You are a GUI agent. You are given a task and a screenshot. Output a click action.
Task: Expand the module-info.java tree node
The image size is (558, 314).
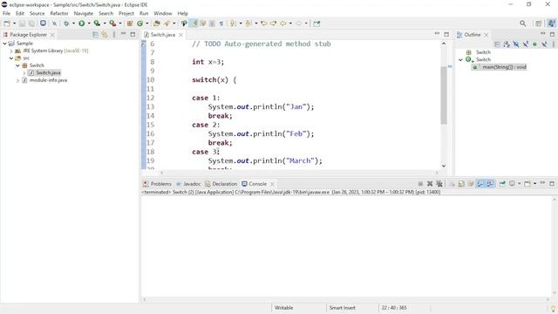pos(17,80)
